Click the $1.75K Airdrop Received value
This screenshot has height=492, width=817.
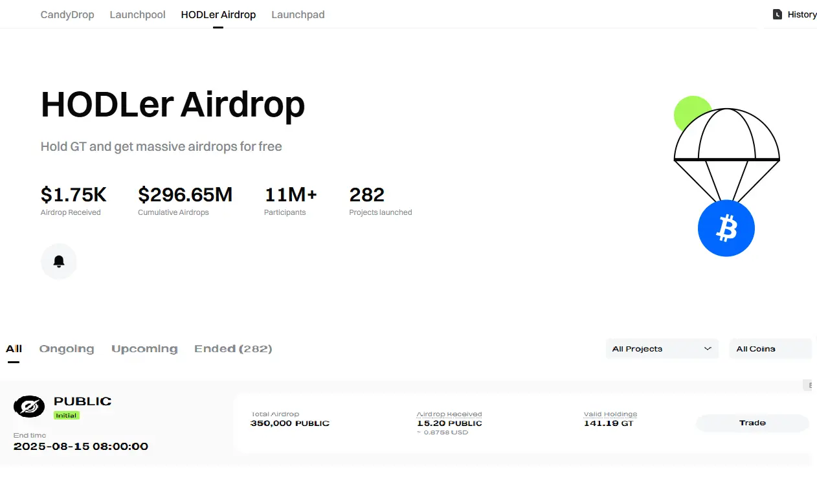[73, 194]
